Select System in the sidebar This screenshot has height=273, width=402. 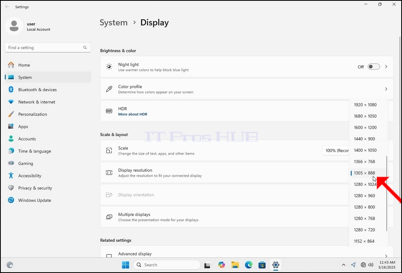pos(48,77)
